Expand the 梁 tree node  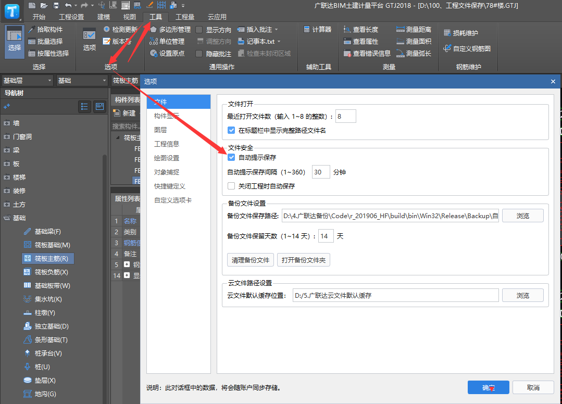click(x=7, y=150)
